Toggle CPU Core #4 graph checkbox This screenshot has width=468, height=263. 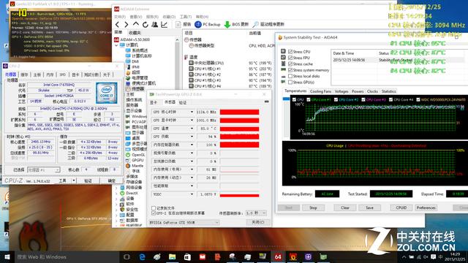(390, 99)
